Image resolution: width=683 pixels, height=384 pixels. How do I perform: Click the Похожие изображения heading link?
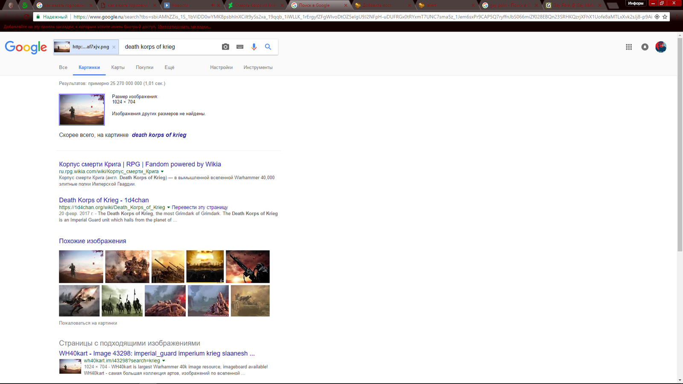pyautogui.click(x=93, y=241)
